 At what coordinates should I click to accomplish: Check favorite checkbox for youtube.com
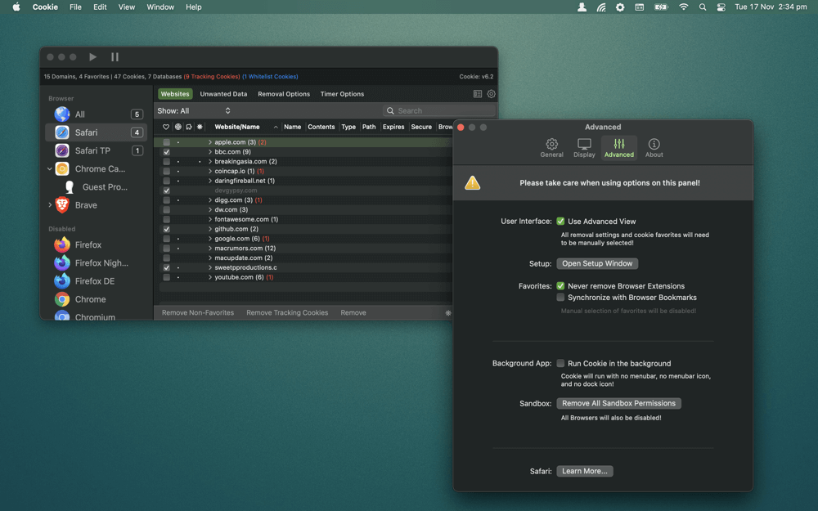click(166, 277)
